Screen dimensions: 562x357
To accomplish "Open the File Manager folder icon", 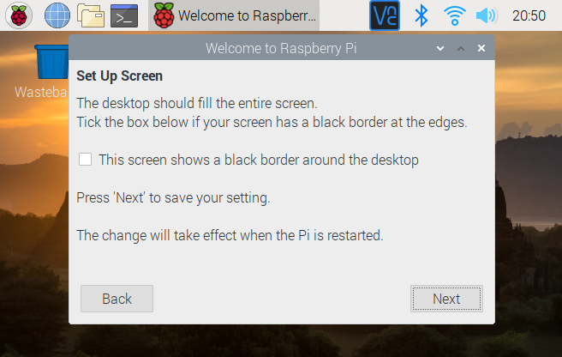I will [91, 15].
